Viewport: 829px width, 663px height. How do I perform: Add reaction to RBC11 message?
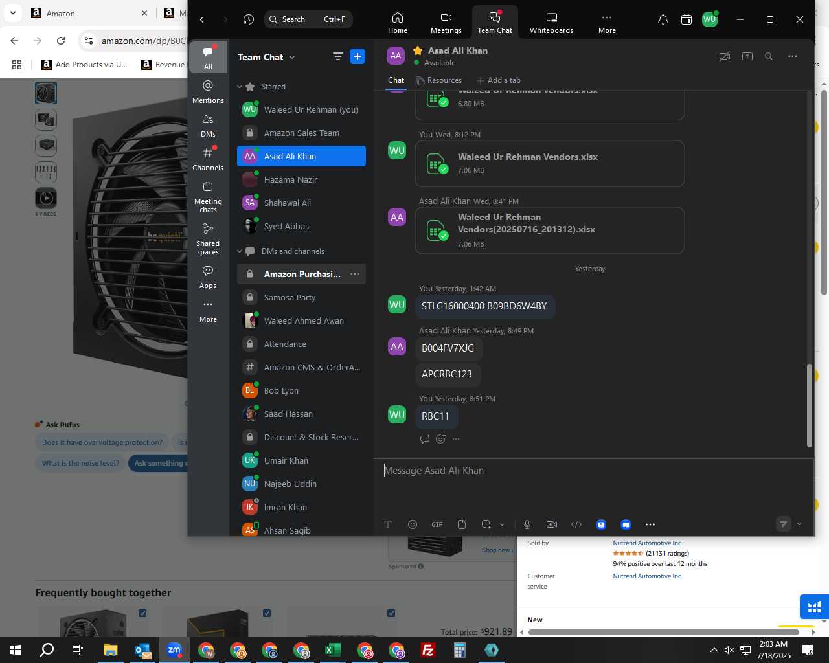coord(441,439)
